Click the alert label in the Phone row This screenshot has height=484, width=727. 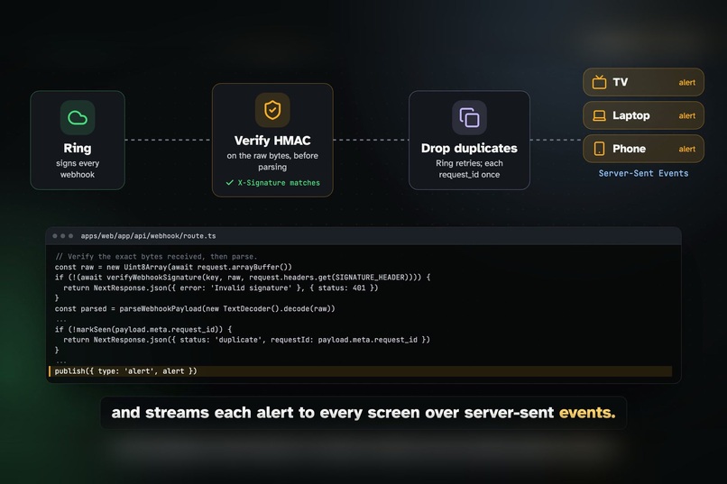coord(686,149)
